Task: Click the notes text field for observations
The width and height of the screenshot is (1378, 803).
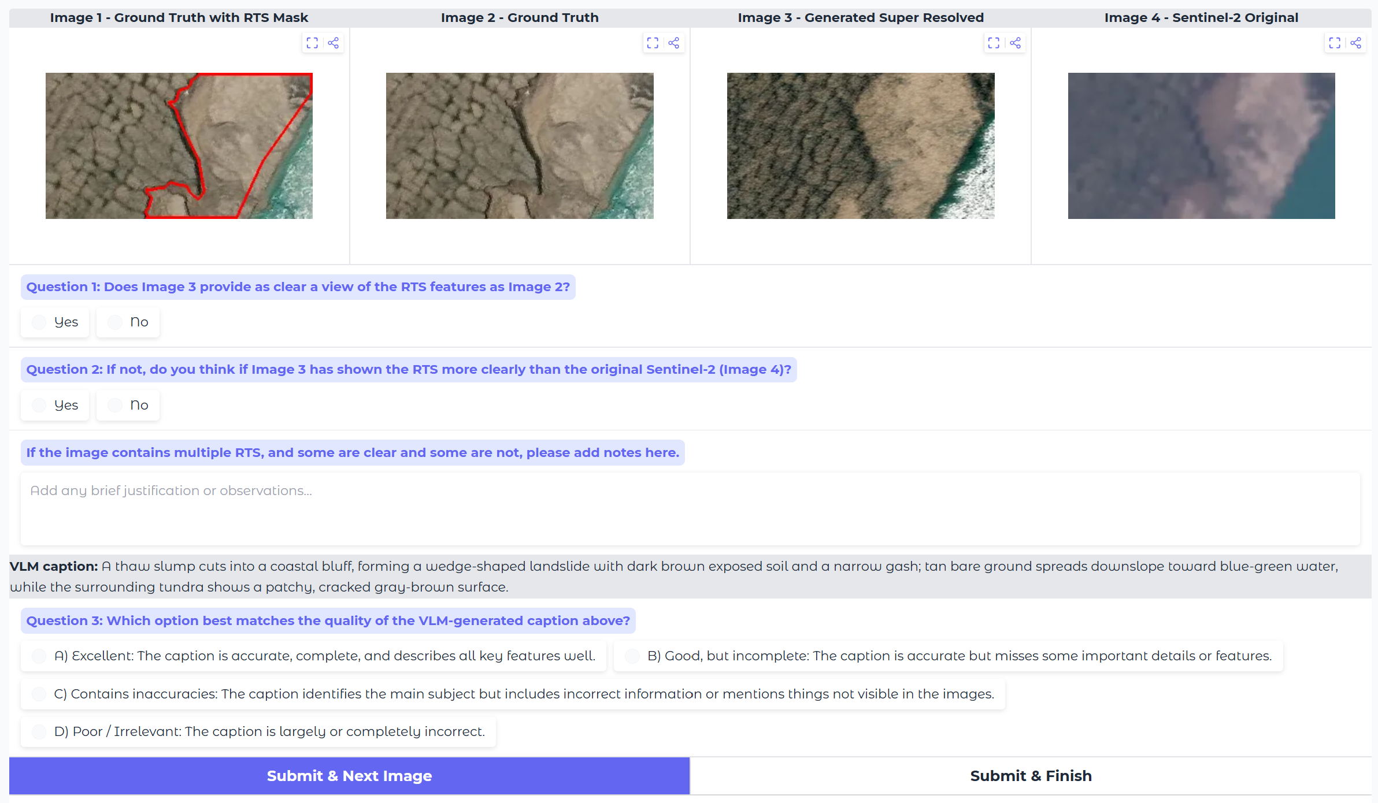Action: (690, 508)
